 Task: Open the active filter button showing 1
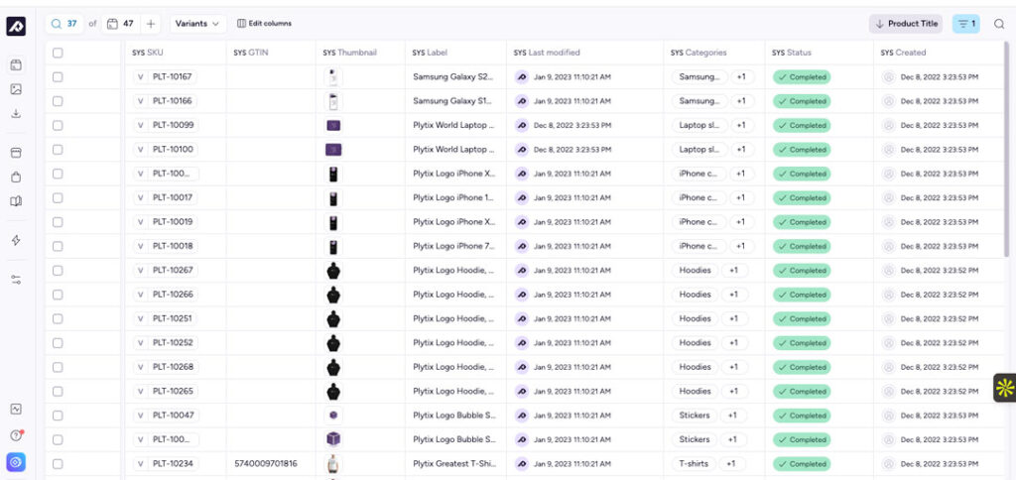point(965,24)
